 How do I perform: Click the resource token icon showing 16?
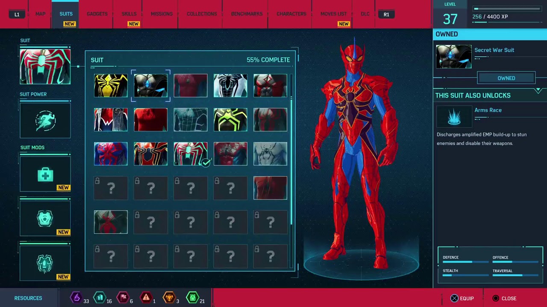[99, 297]
